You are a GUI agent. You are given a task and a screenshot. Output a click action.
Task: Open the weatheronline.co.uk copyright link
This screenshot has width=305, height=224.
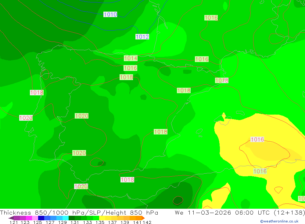pyautogui.click(x=279, y=221)
